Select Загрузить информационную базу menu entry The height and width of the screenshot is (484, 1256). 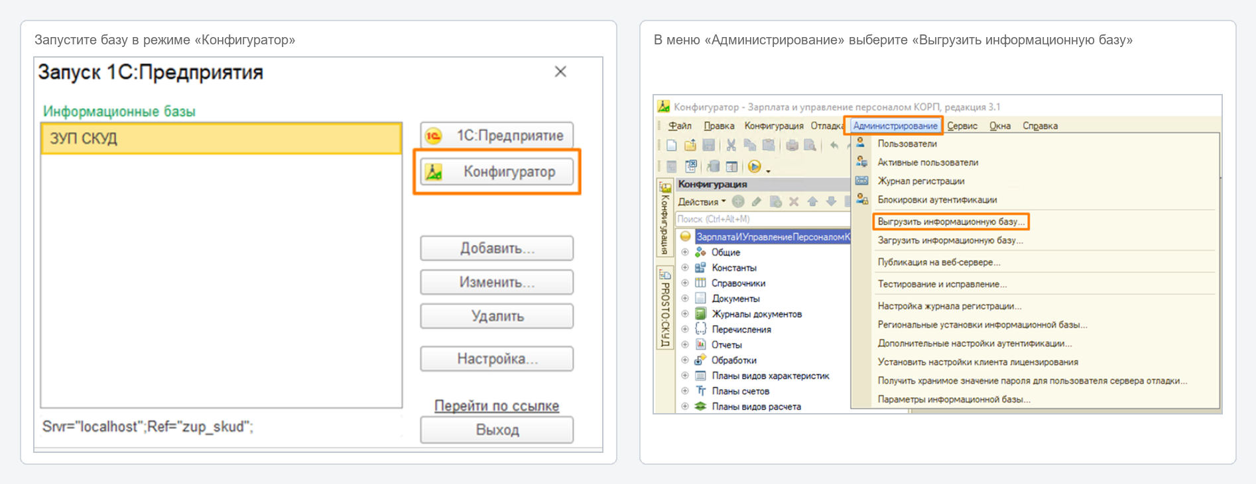coord(950,240)
